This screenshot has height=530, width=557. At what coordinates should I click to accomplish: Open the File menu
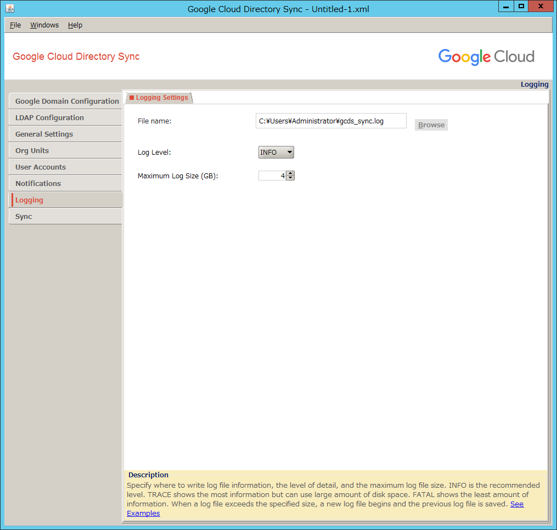point(15,25)
